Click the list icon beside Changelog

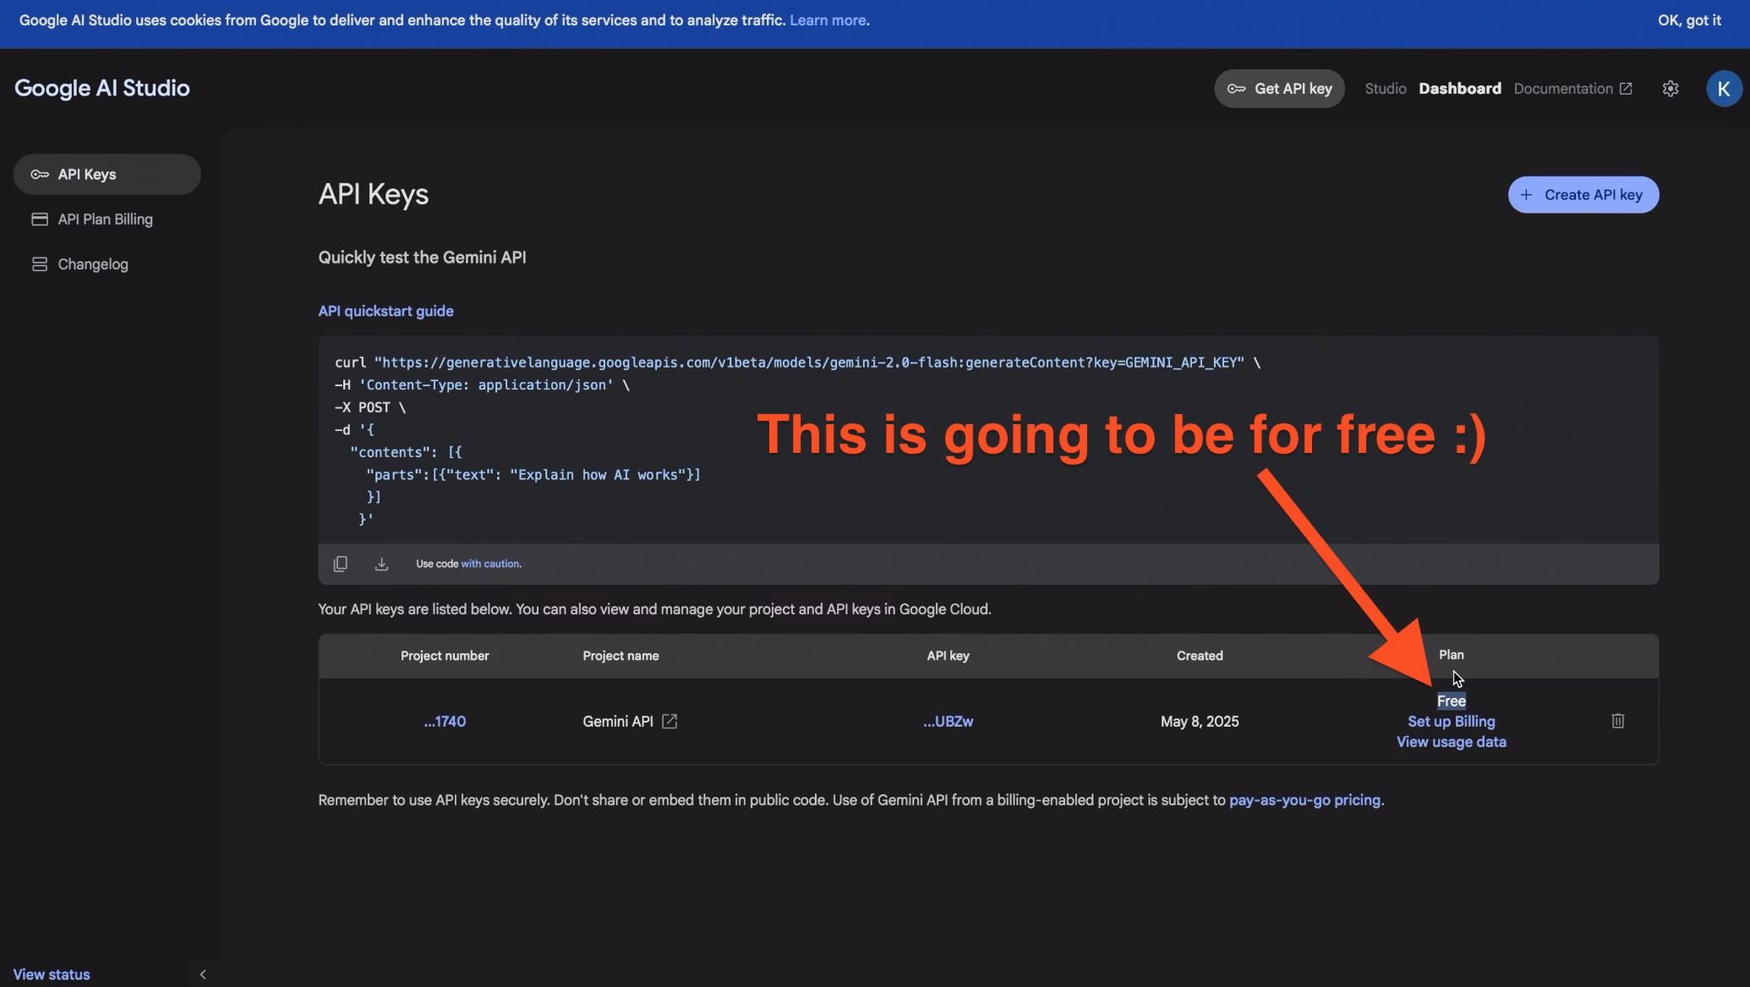tap(40, 264)
